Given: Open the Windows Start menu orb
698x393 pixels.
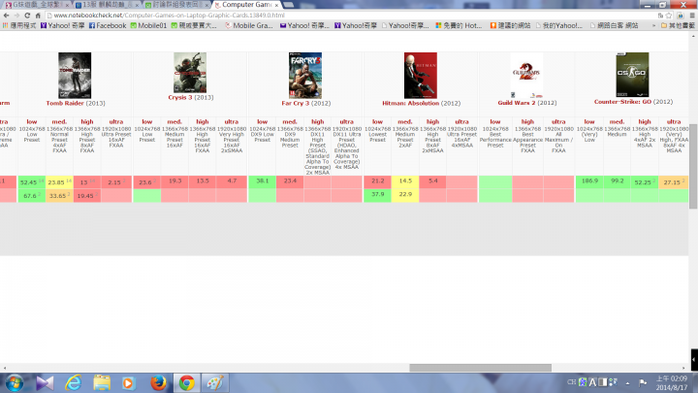Looking at the screenshot, I should [x=15, y=382].
